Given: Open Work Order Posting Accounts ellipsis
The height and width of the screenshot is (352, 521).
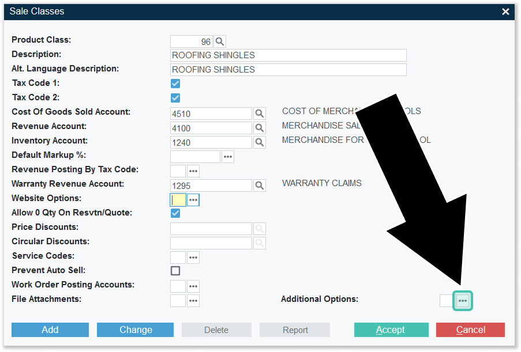Looking at the screenshot, I should coord(193,286).
